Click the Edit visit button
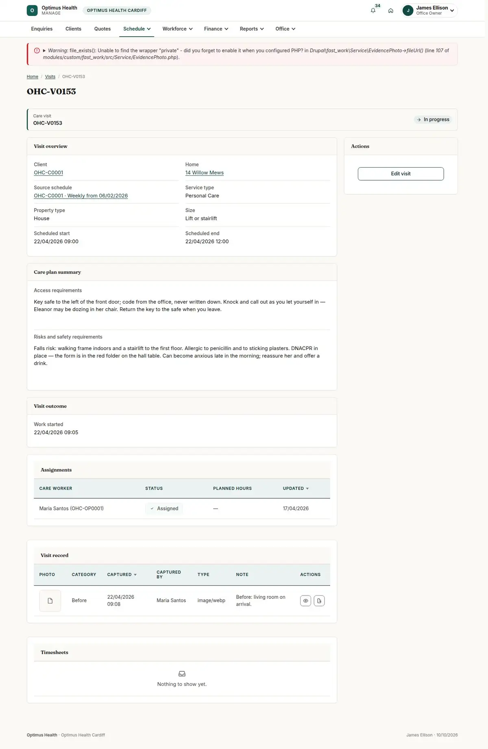This screenshot has height=749, width=488. pyautogui.click(x=401, y=174)
